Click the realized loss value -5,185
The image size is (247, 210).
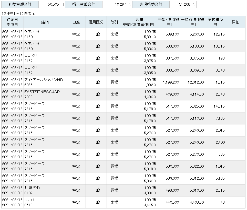point(219,178)
